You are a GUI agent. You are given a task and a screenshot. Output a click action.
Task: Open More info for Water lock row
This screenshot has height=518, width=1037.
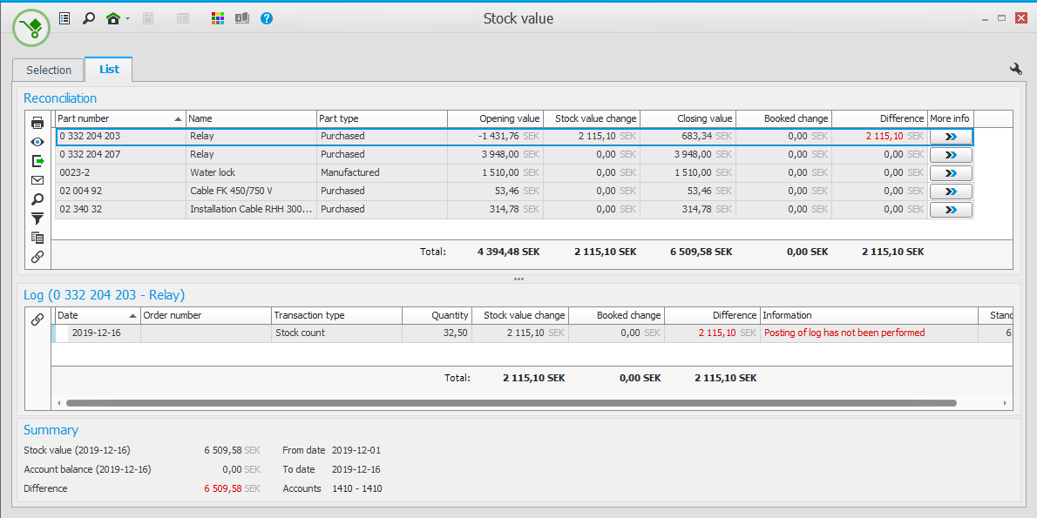pyautogui.click(x=950, y=173)
